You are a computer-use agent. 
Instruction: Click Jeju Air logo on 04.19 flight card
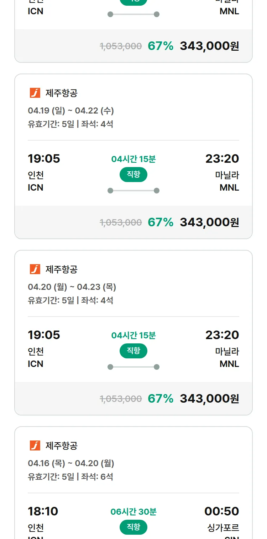(x=35, y=93)
